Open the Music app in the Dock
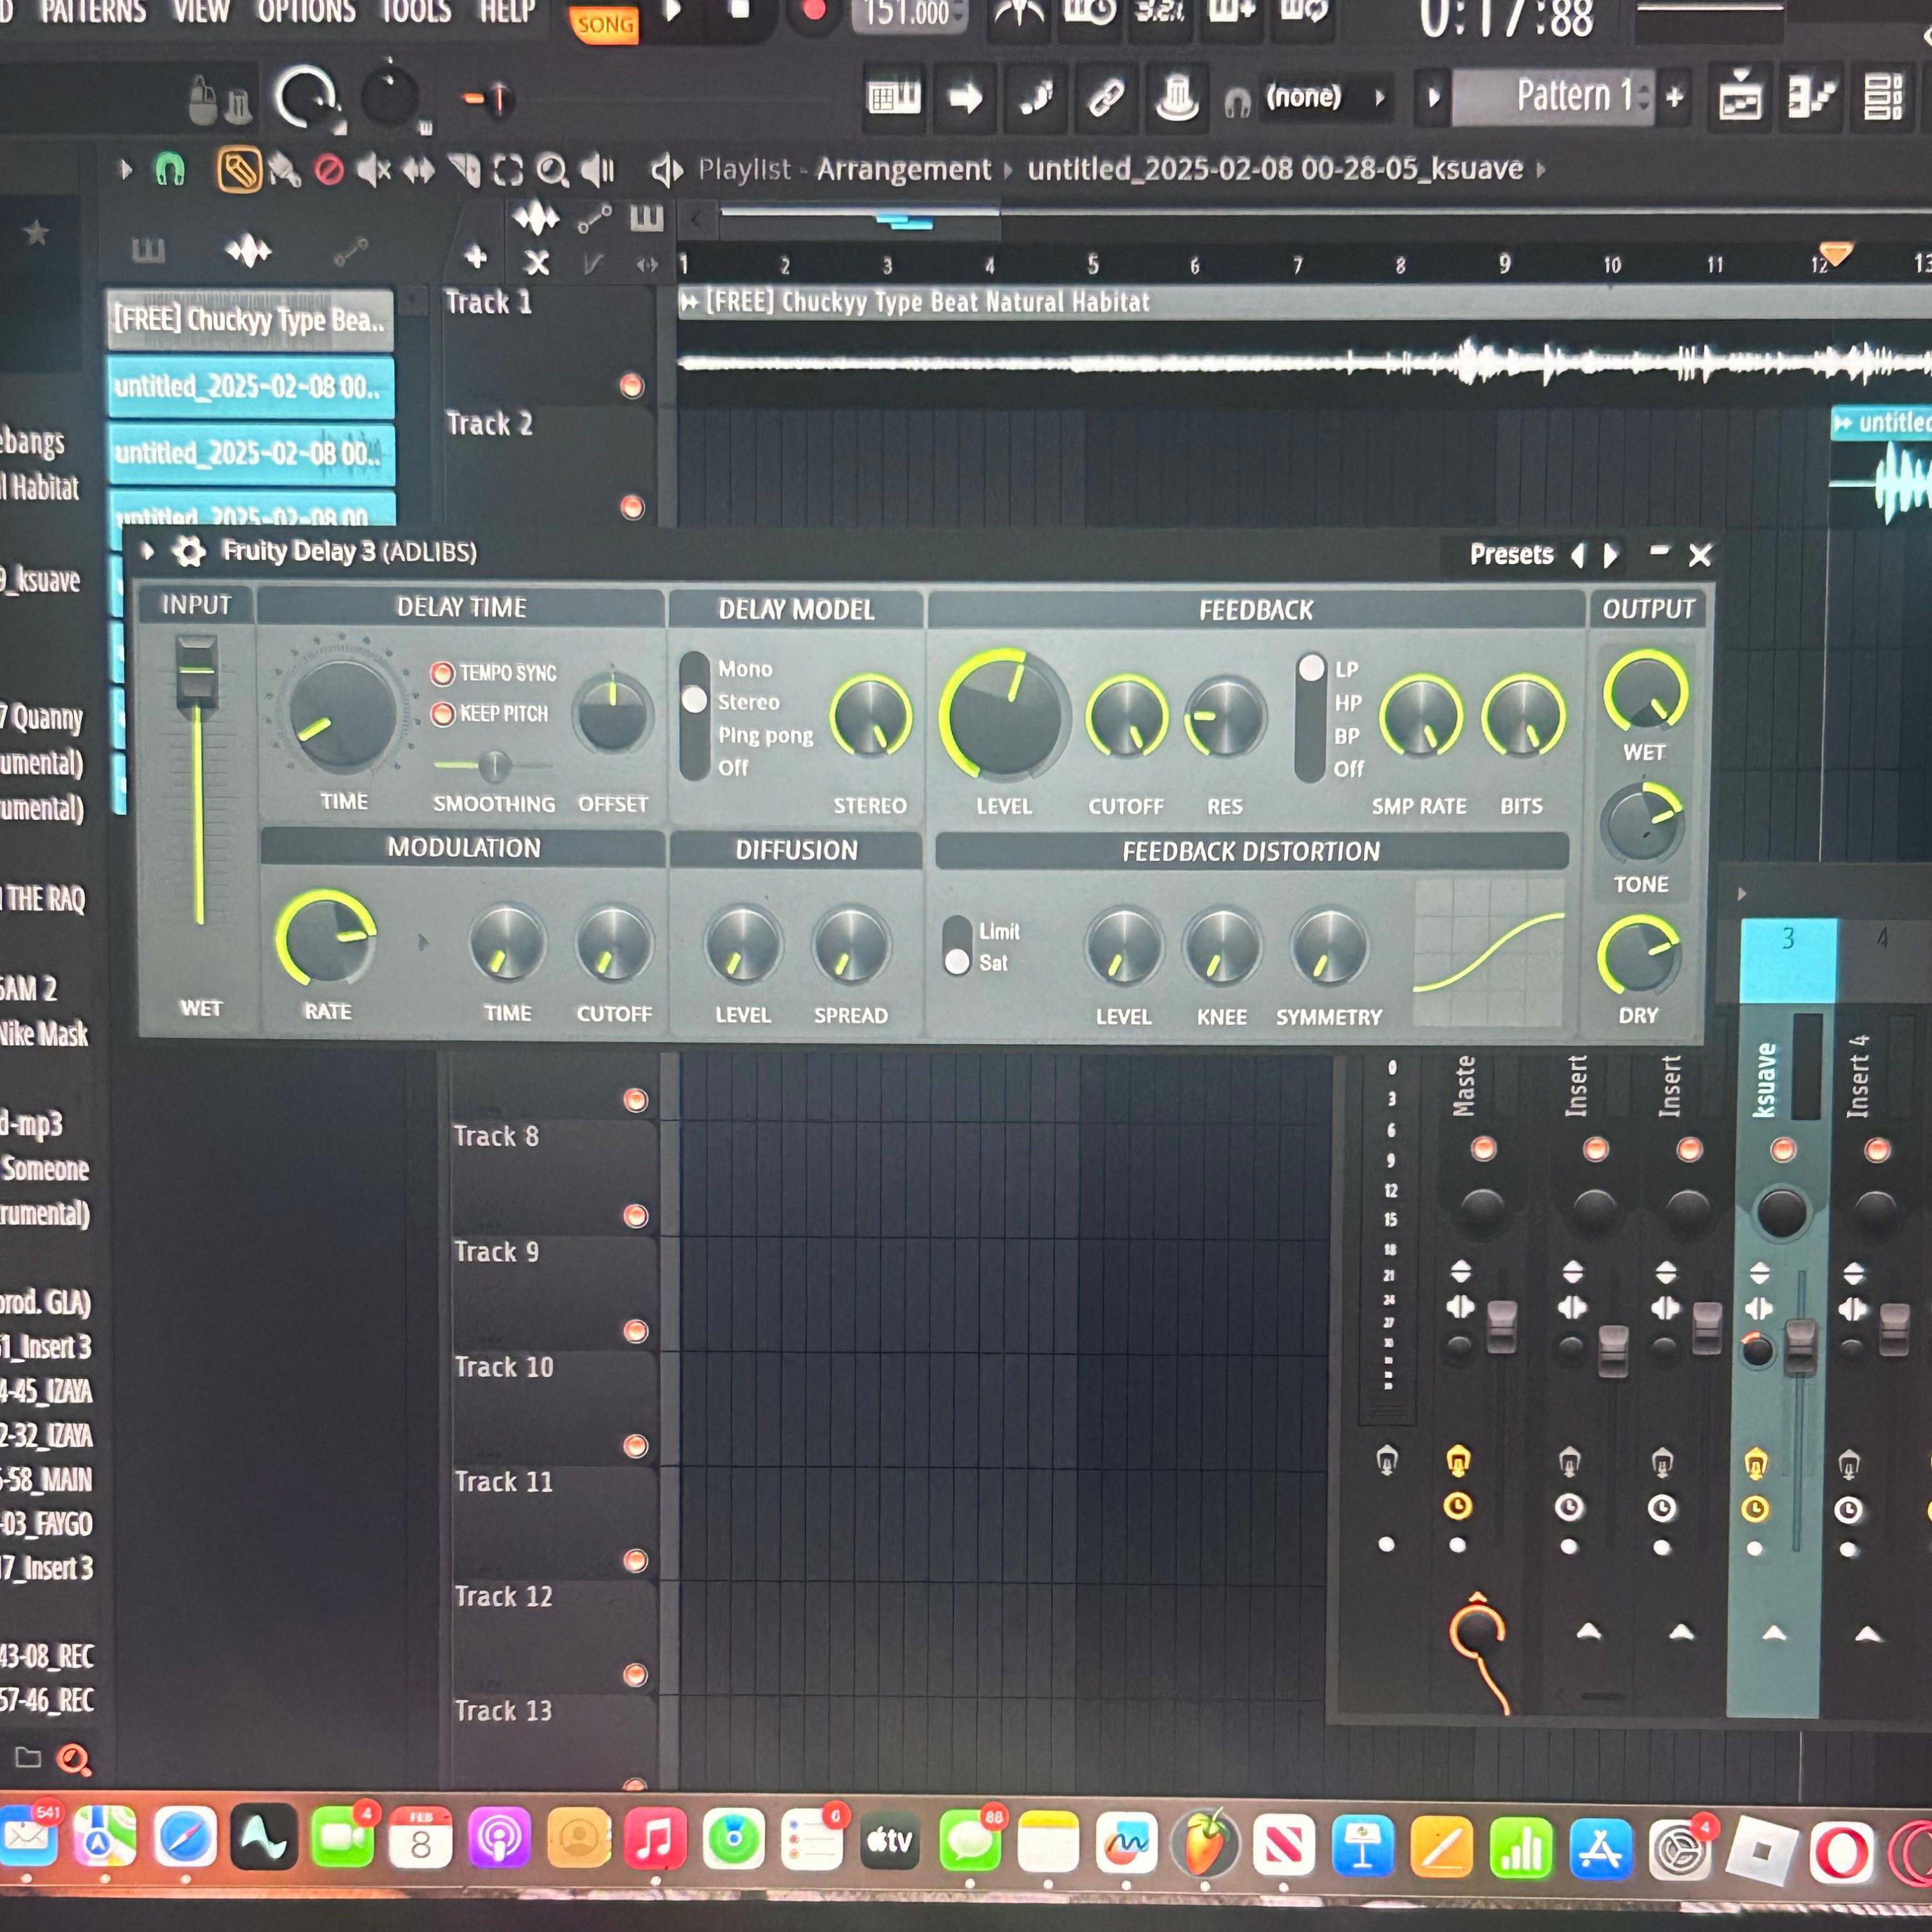This screenshot has height=1932, width=1932. [x=655, y=1840]
